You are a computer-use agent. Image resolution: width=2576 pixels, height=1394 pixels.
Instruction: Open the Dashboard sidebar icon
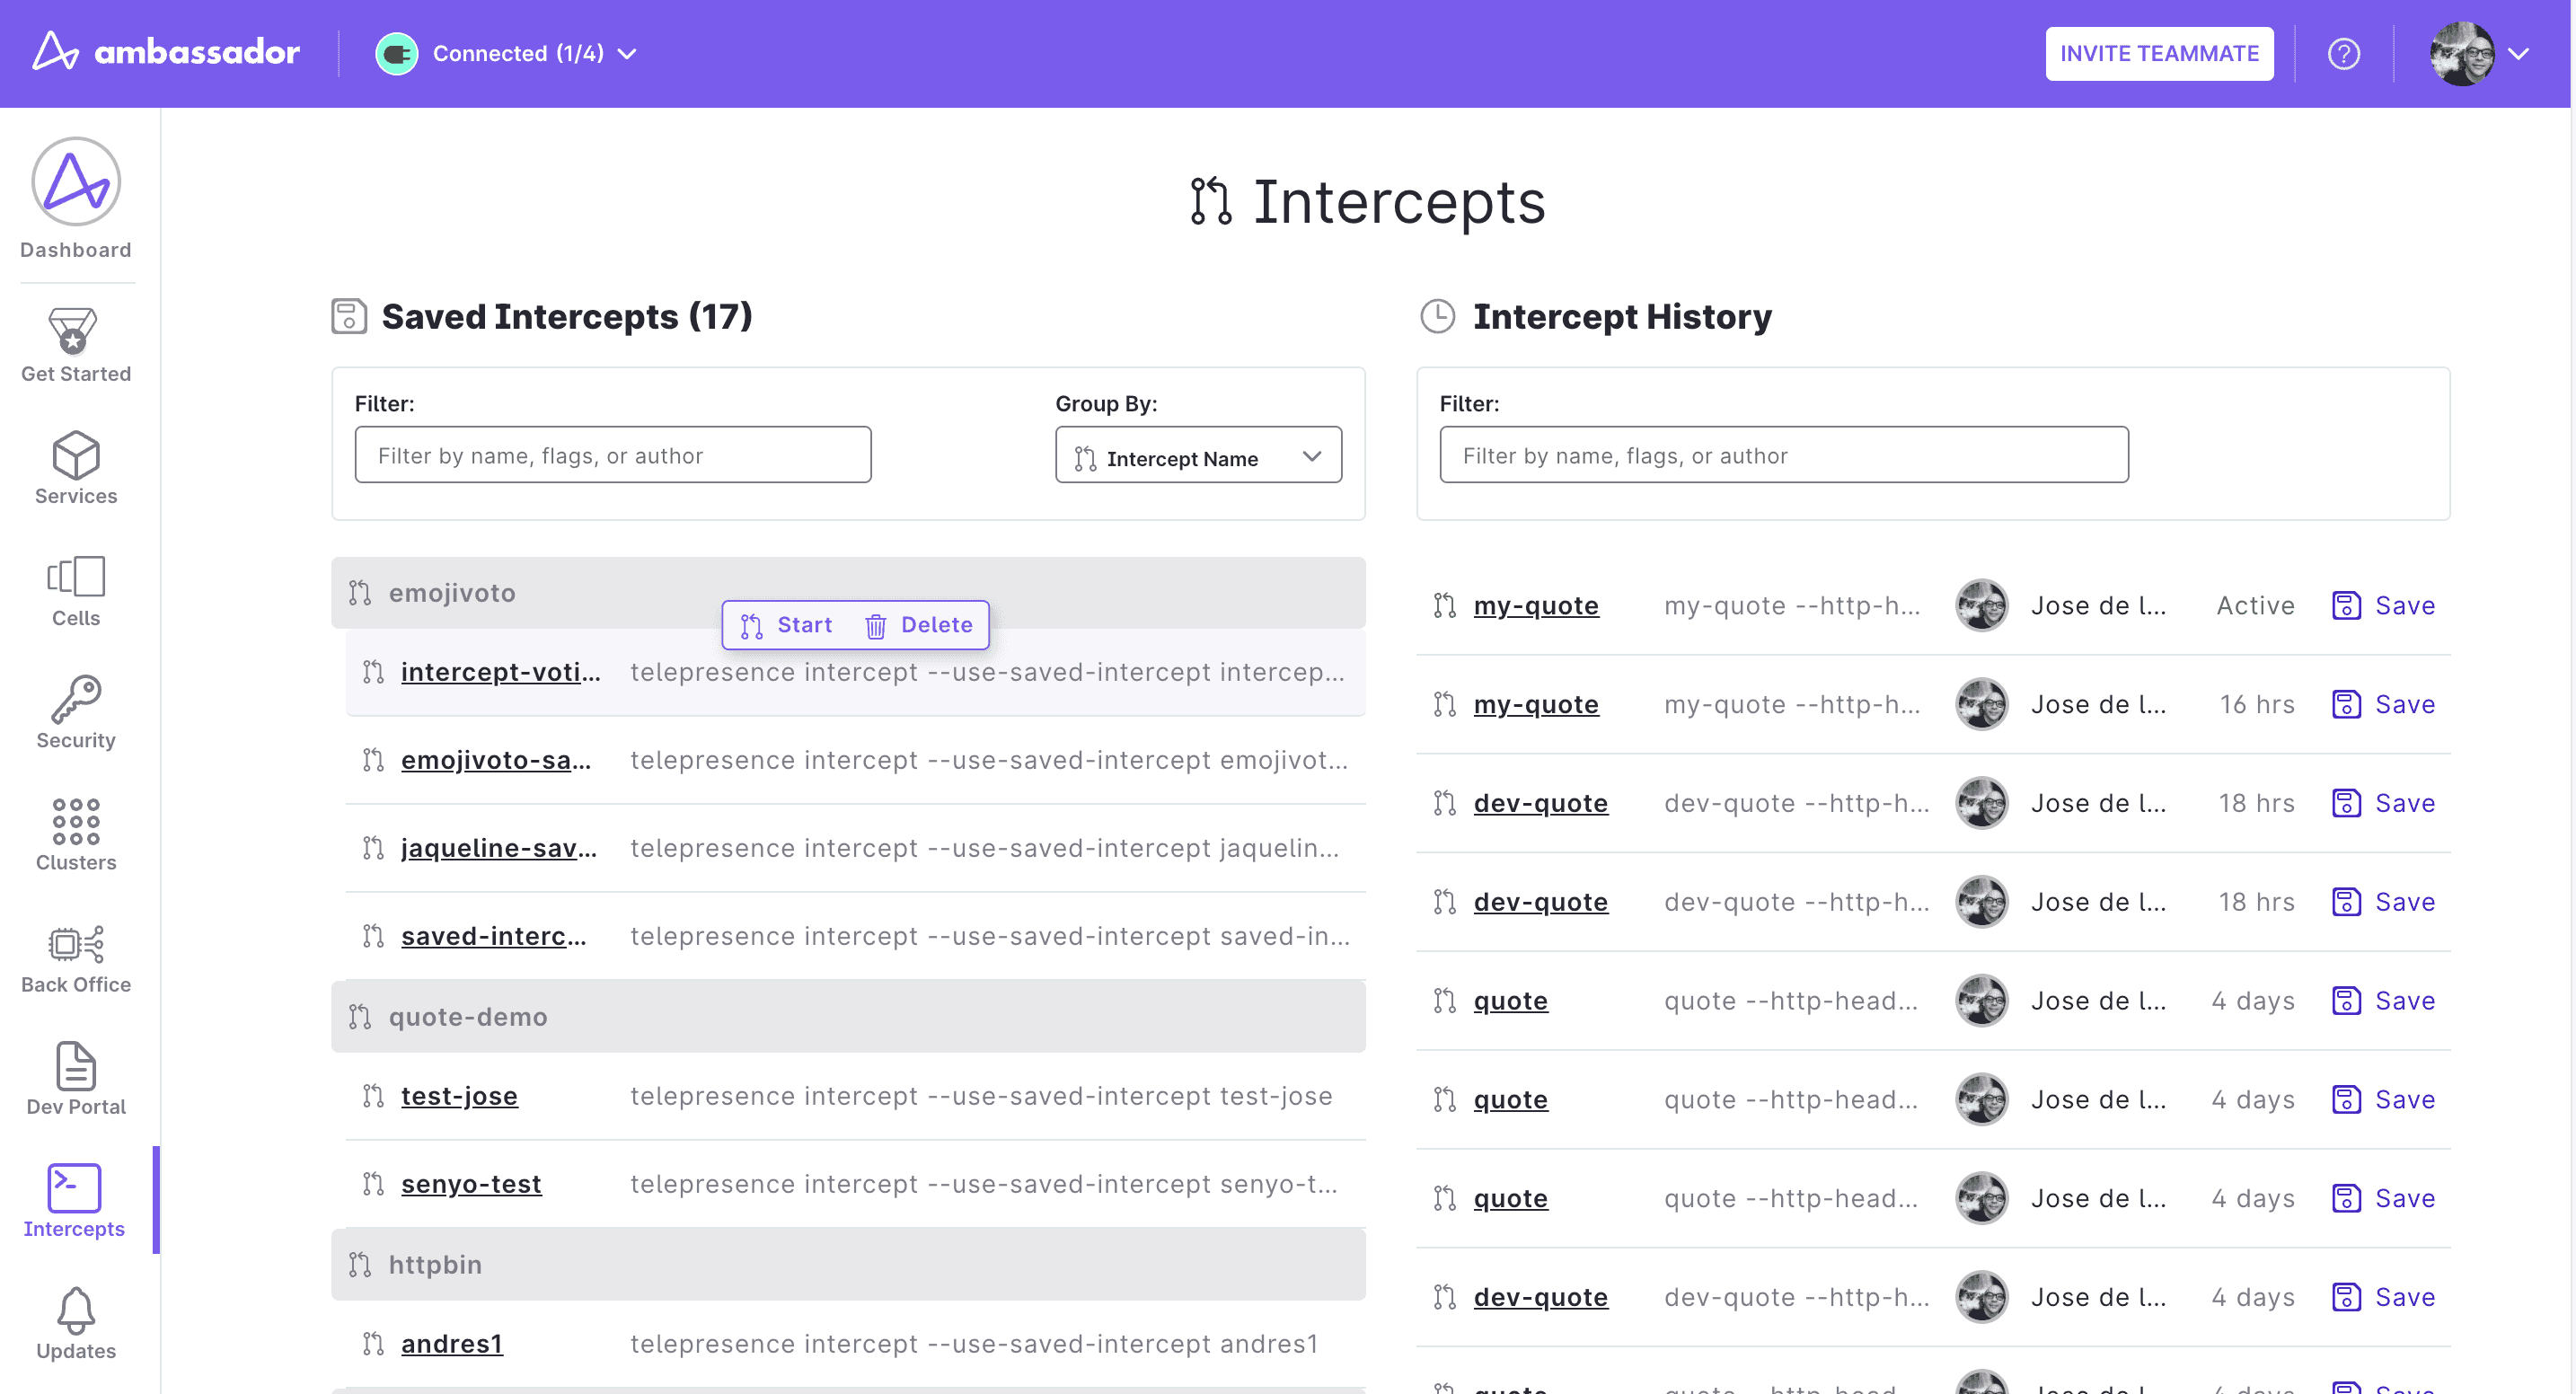(76, 181)
